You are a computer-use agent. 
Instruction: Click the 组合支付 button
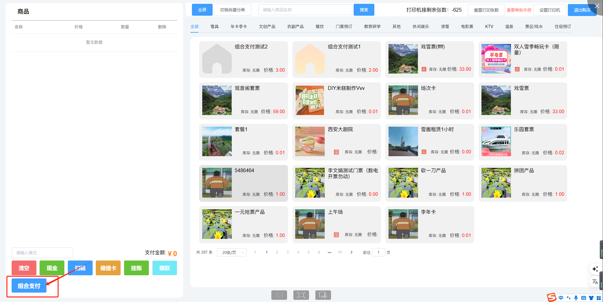tap(29, 286)
